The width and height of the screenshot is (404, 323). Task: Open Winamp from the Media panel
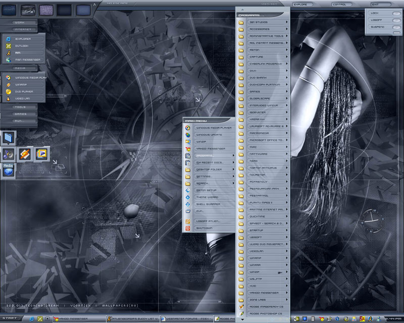coord(21,85)
